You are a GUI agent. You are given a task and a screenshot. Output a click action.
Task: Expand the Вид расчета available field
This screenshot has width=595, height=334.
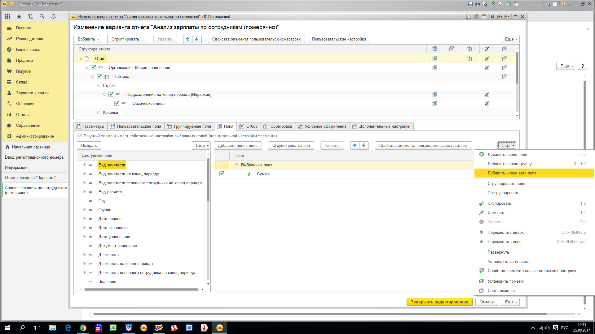point(84,192)
